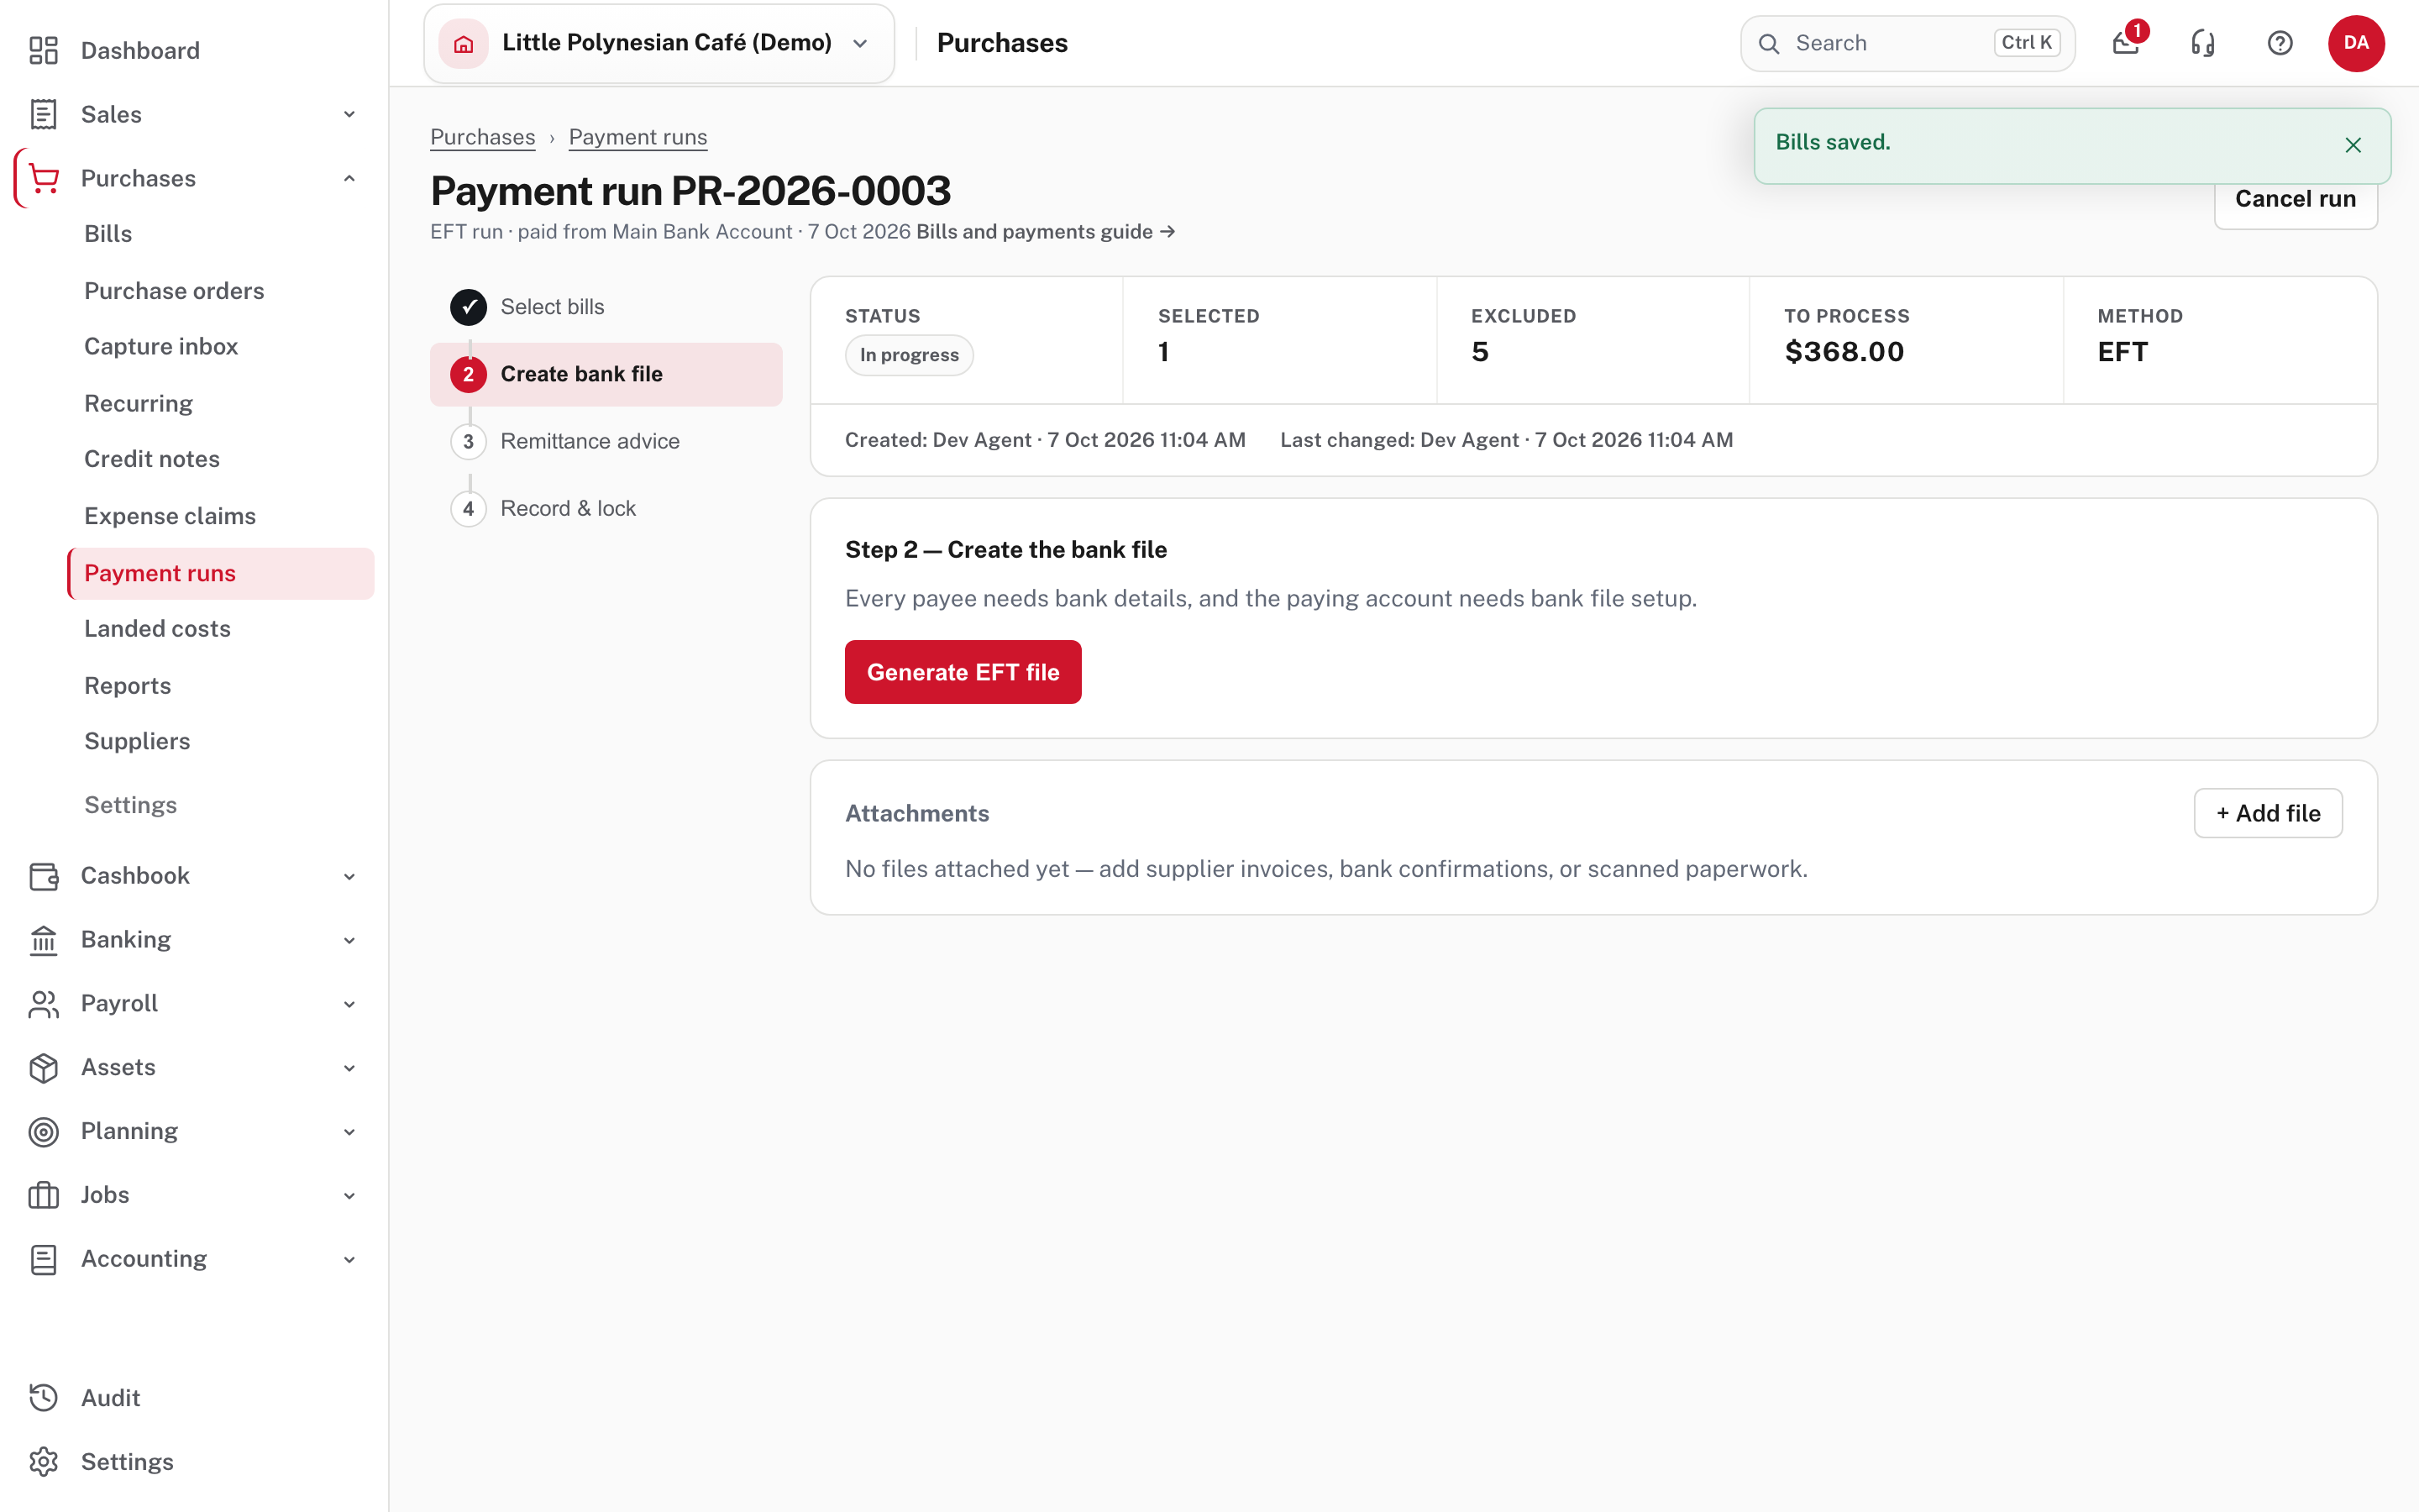This screenshot has height=1512, width=2419.
Task: Collapse the Purchases section chevron
Action: (x=349, y=178)
